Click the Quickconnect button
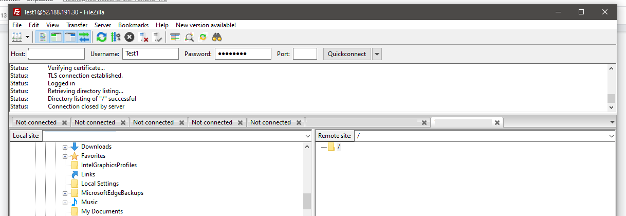The height and width of the screenshot is (216, 626). 347,54
